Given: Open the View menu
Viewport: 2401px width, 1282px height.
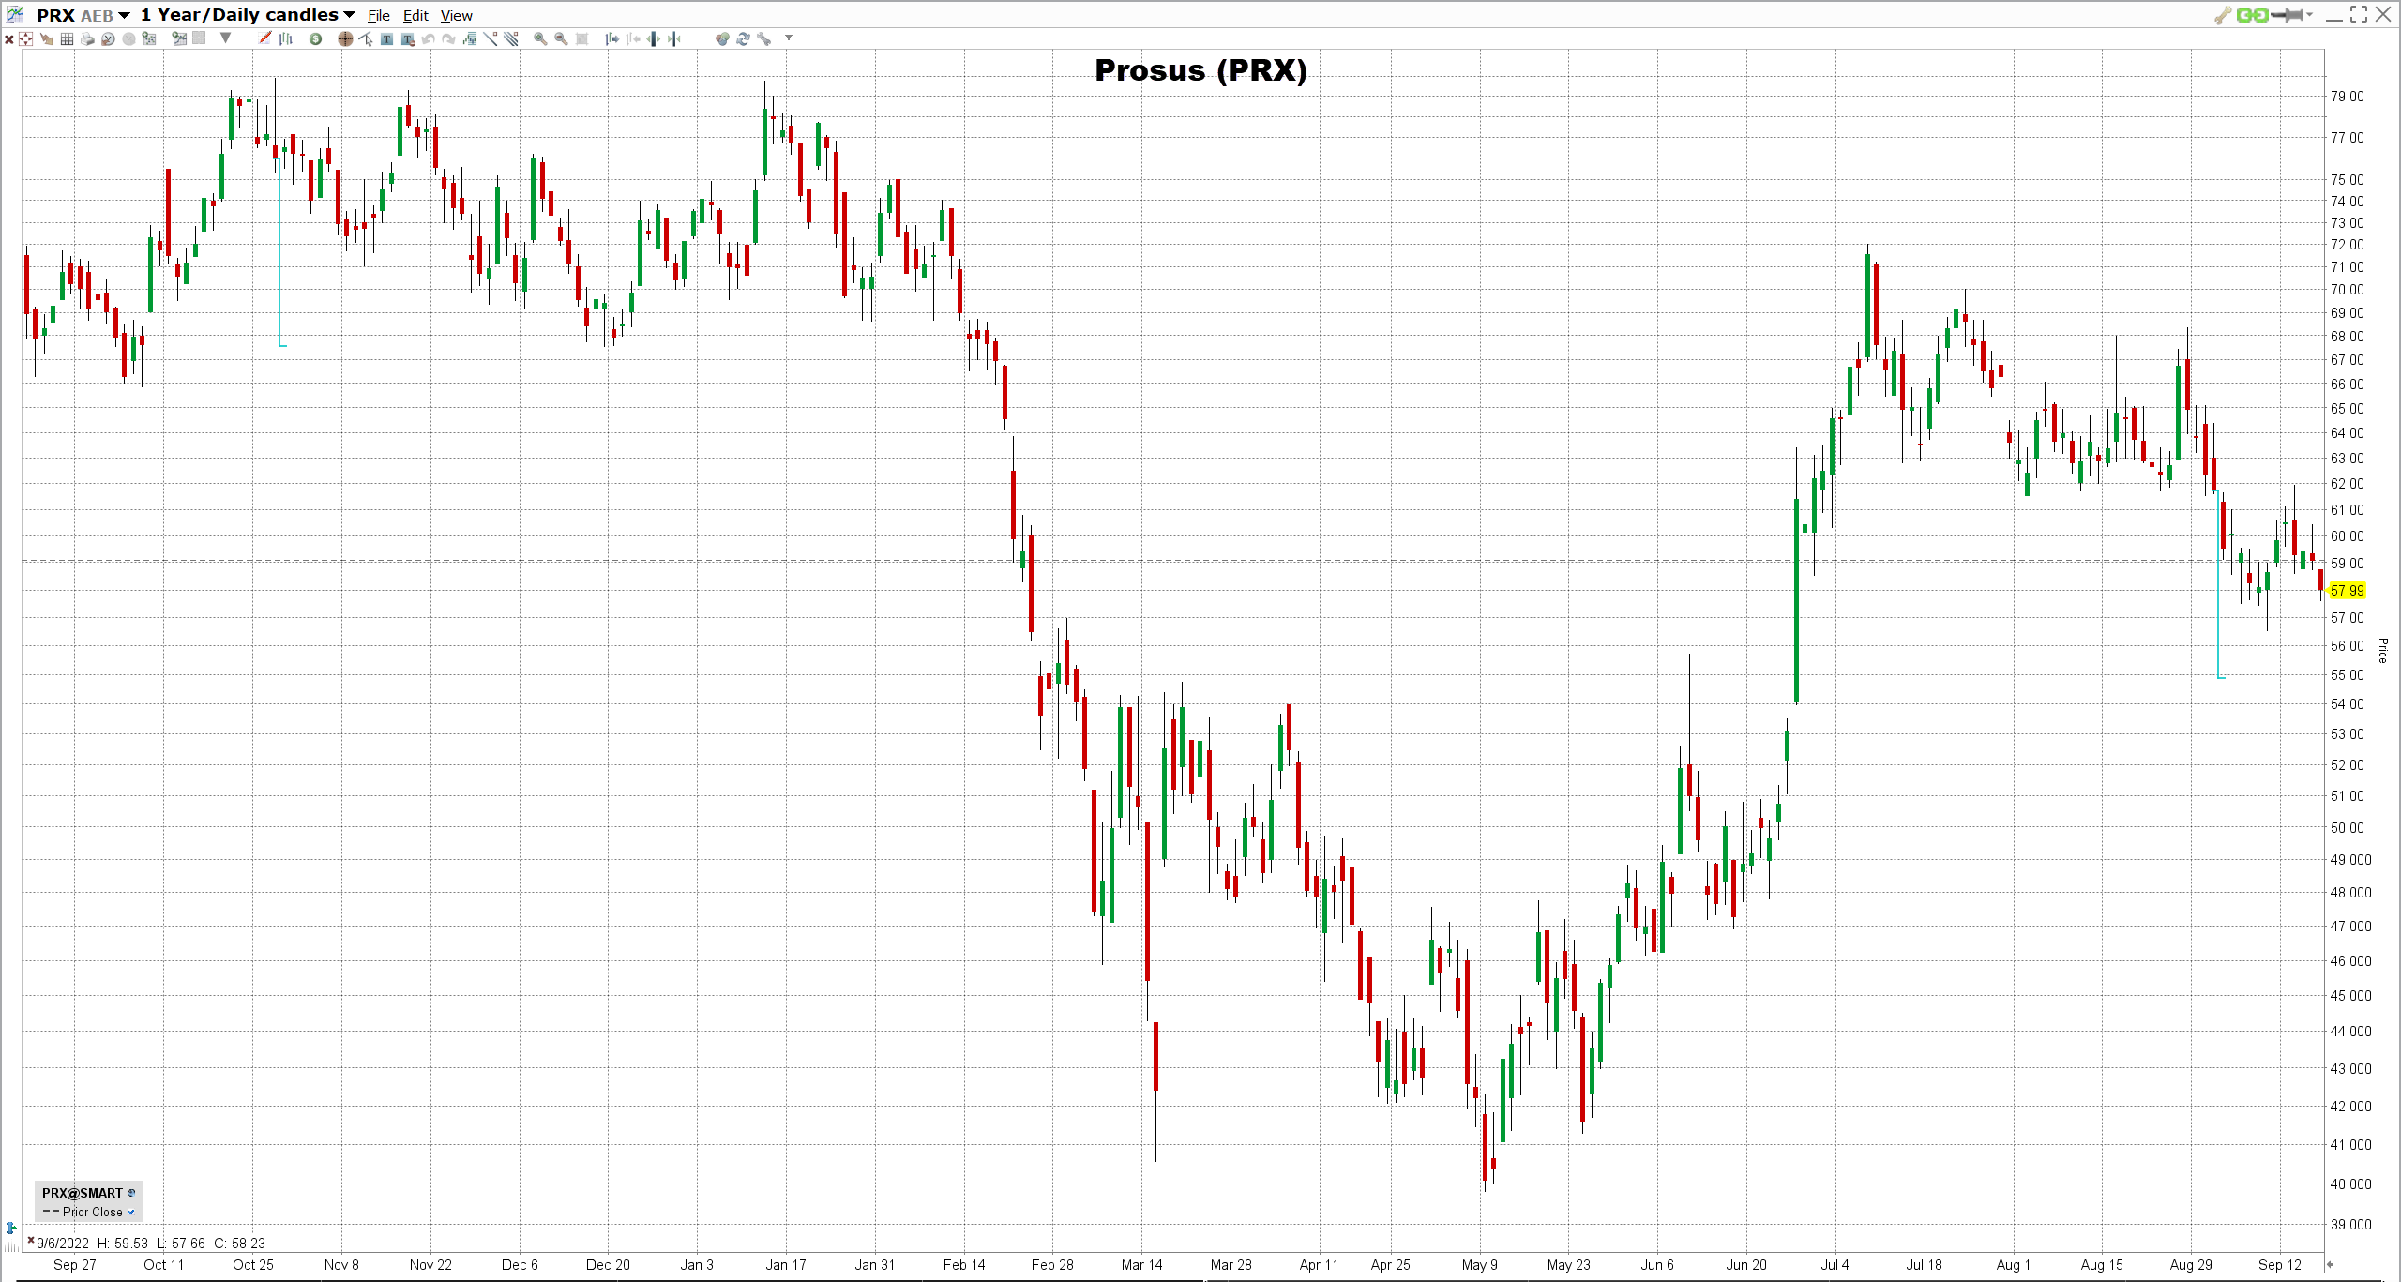Looking at the screenshot, I should click(457, 15).
